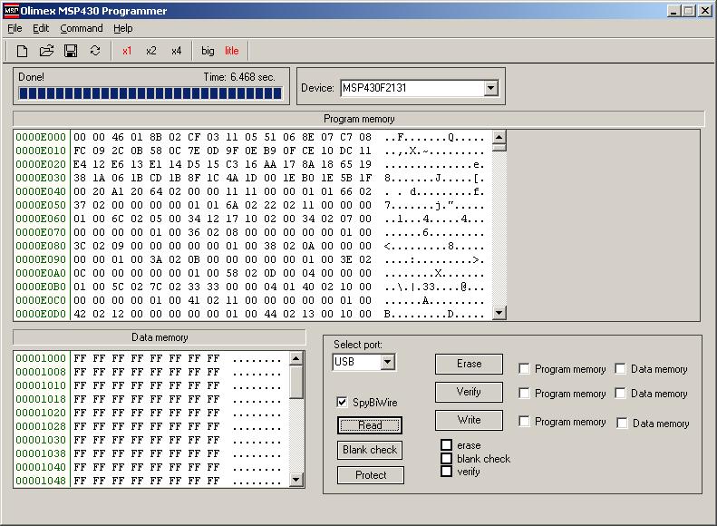Switch to litle endian display
The image size is (717, 526).
point(231,51)
